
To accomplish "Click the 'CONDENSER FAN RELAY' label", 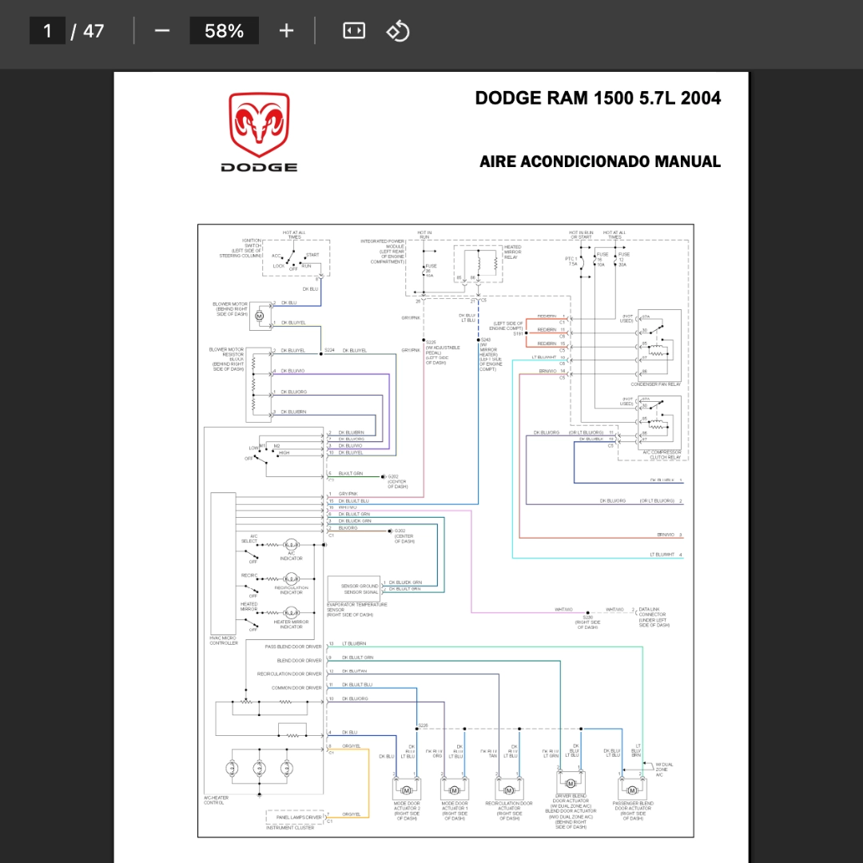I will pos(655,384).
